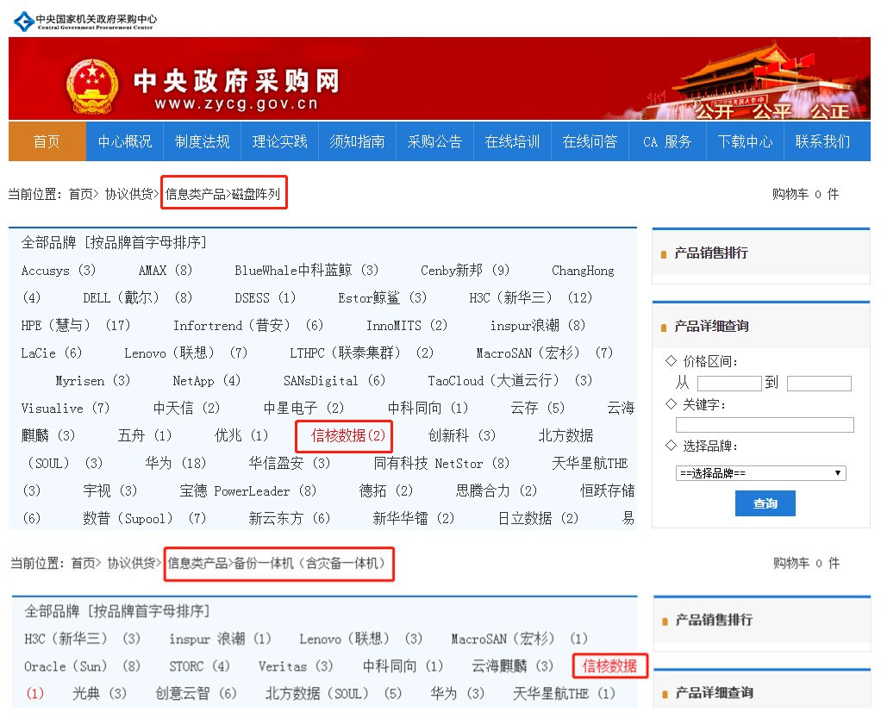The width and height of the screenshot is (881, 718).
Task: Open the red 信核数据(2) brand link
Action: click(348, 436)
